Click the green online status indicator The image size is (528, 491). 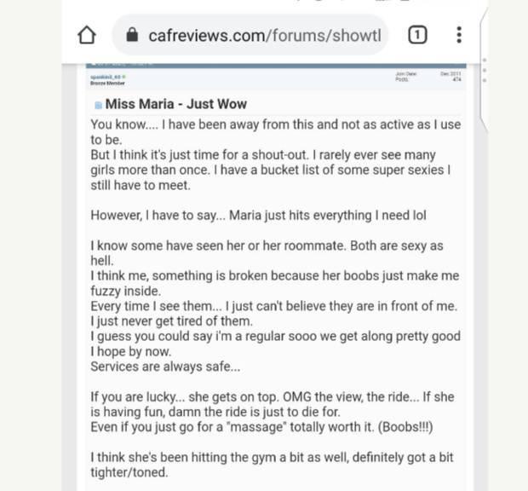tap(124, 77)
